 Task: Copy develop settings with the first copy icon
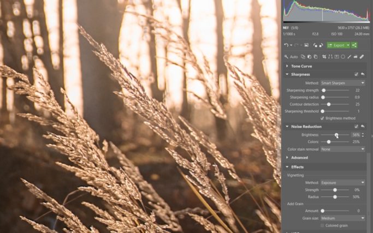pos(303,57)
